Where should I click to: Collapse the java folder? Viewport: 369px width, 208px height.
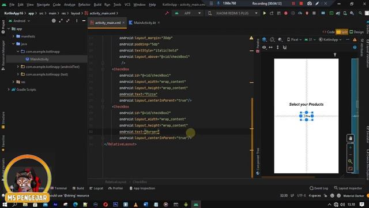point(13,44)
